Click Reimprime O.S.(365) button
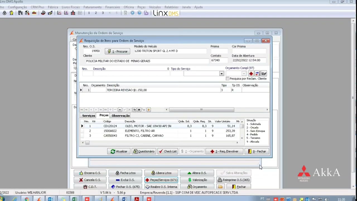This screenshot has width=357, height=201. [x=233, y=180]
